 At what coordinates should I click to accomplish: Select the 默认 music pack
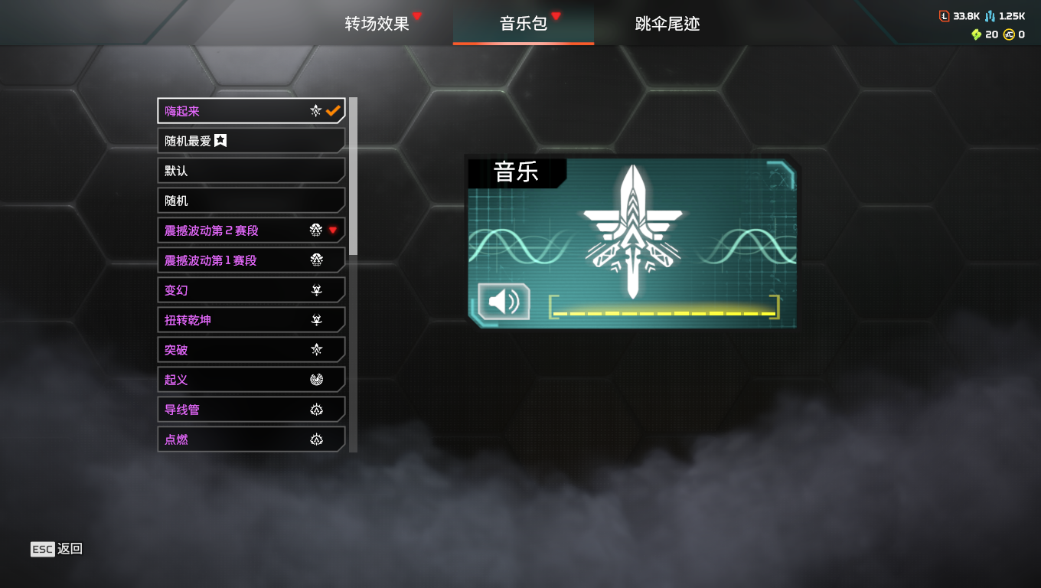tap(251, 171)
